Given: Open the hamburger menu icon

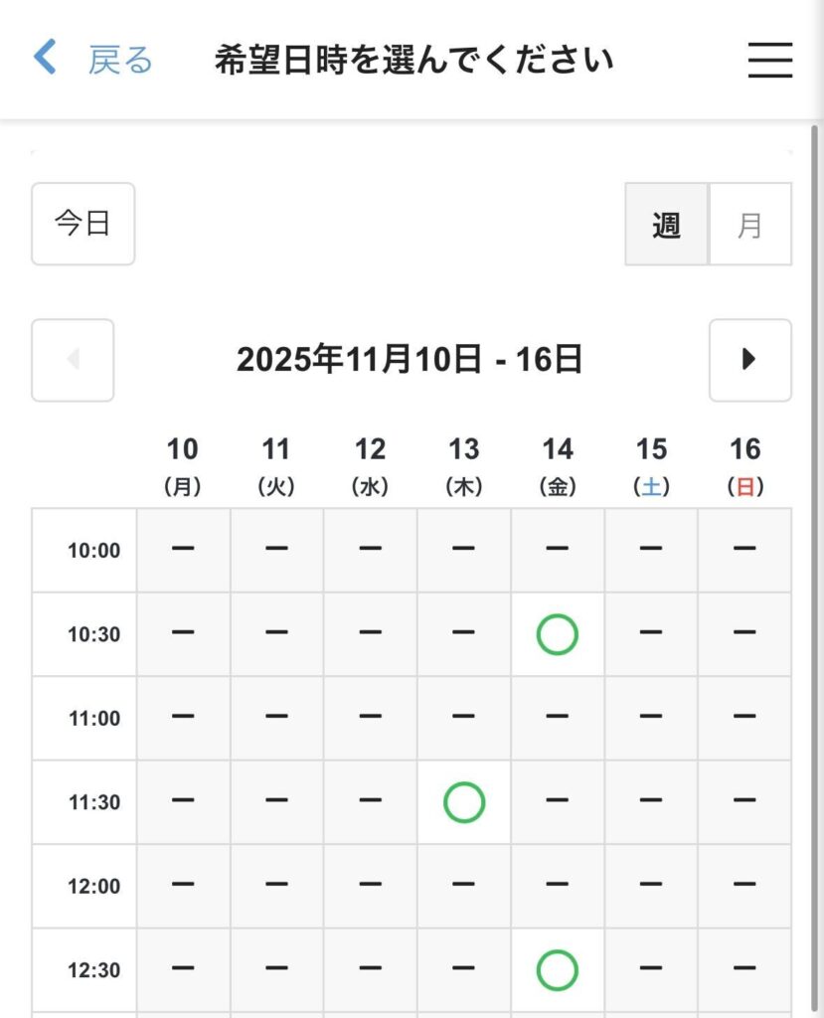Looking at the screenshot, I should [x=769, y=60].
